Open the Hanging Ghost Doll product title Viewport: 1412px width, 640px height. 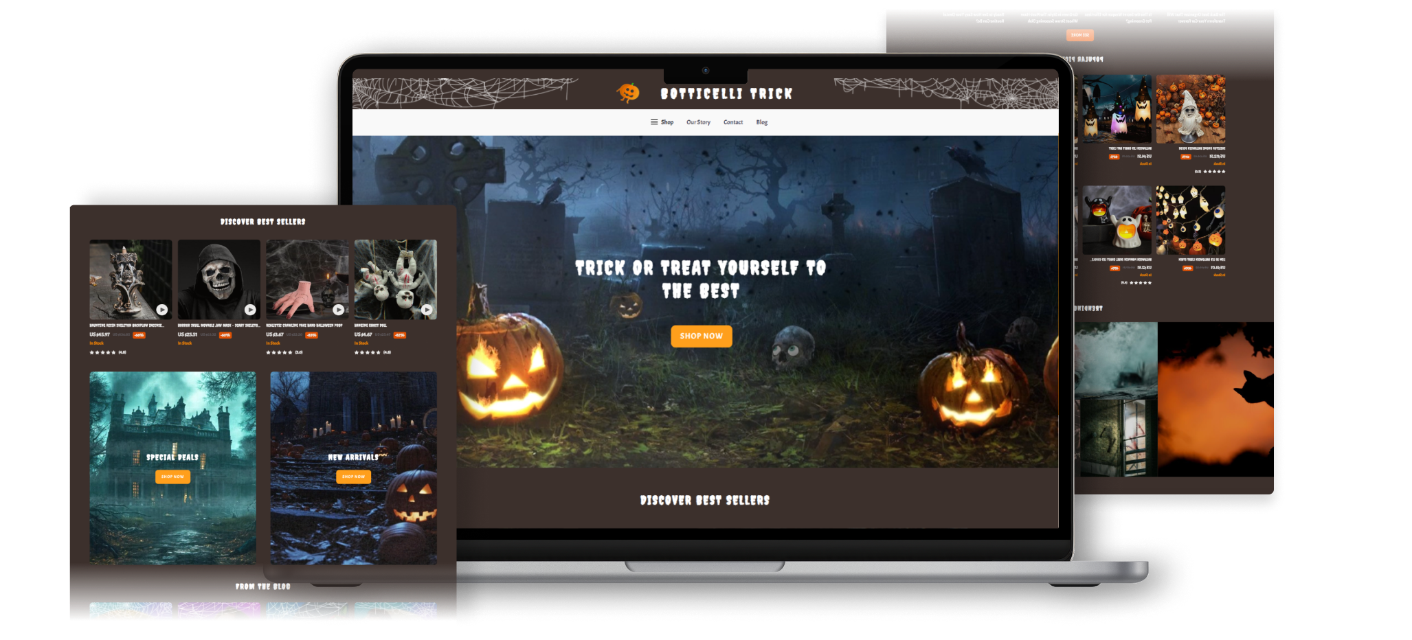click(x=371, y=325)
